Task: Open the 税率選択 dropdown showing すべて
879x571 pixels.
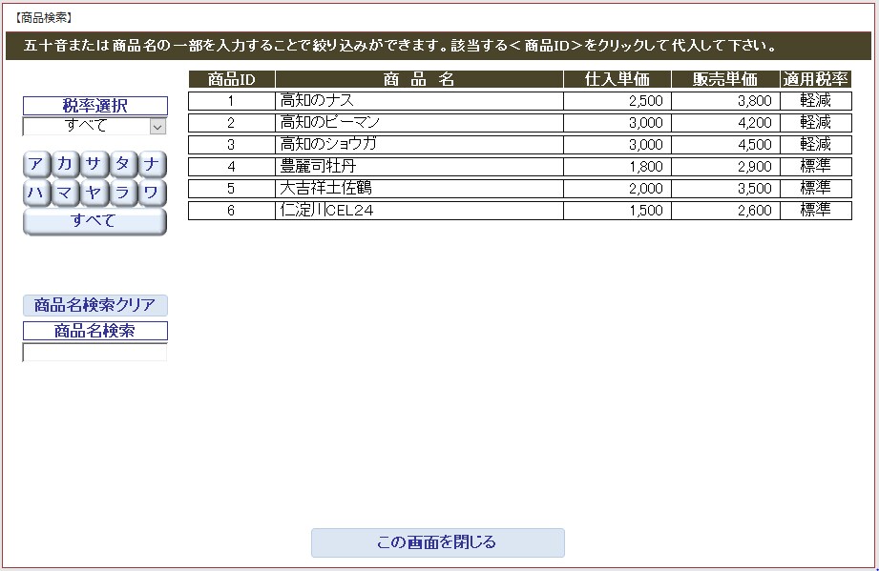Action: click(94, 126)
